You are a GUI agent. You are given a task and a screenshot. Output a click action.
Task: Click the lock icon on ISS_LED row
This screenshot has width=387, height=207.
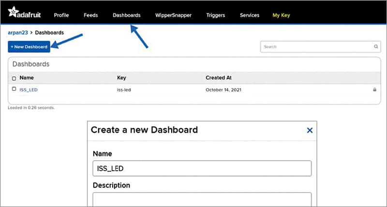pos(374,90)
